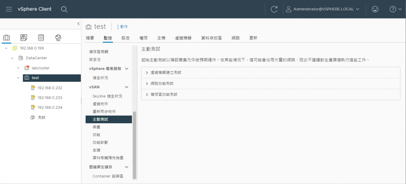Select host 192.168.0.234

point(50,107)
